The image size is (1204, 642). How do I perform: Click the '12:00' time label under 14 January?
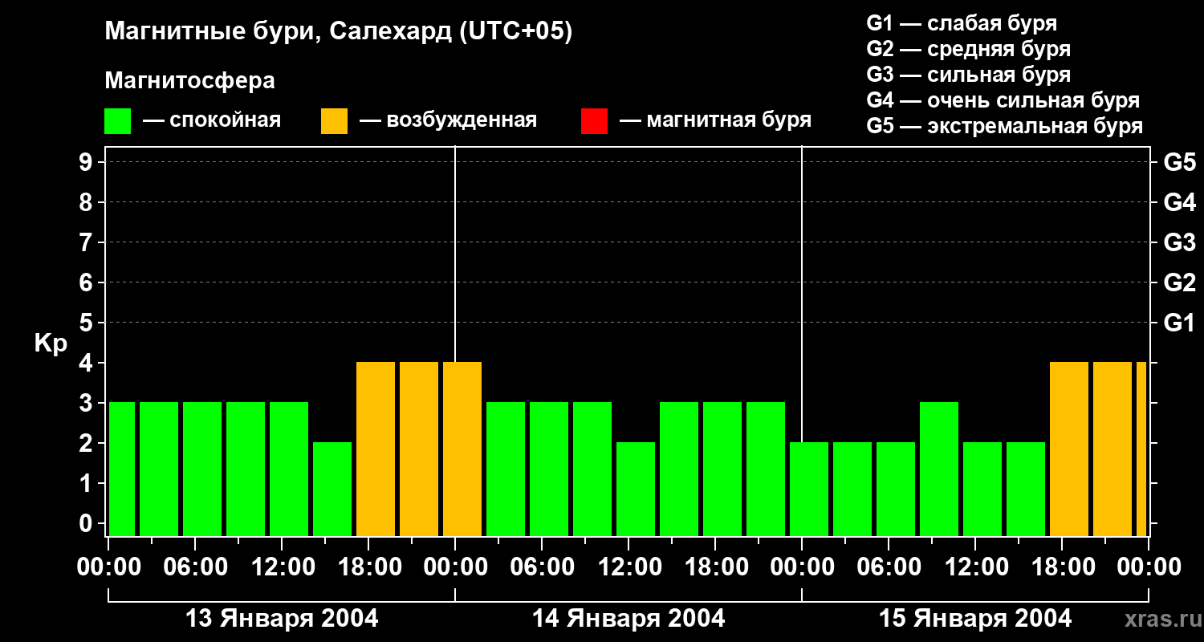click(x=628, y=567)
